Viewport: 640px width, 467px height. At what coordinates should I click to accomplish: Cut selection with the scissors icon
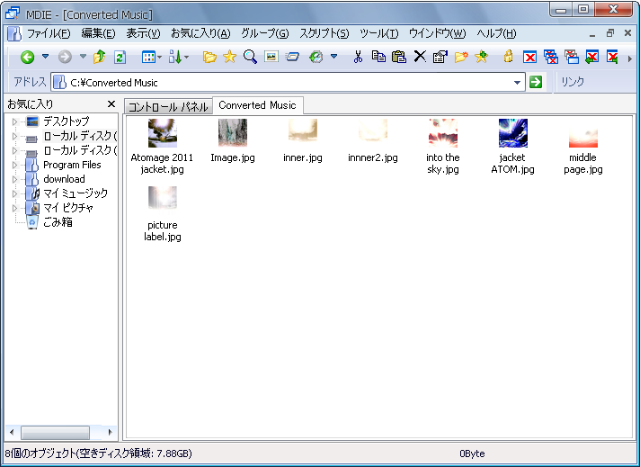(358, 57)
